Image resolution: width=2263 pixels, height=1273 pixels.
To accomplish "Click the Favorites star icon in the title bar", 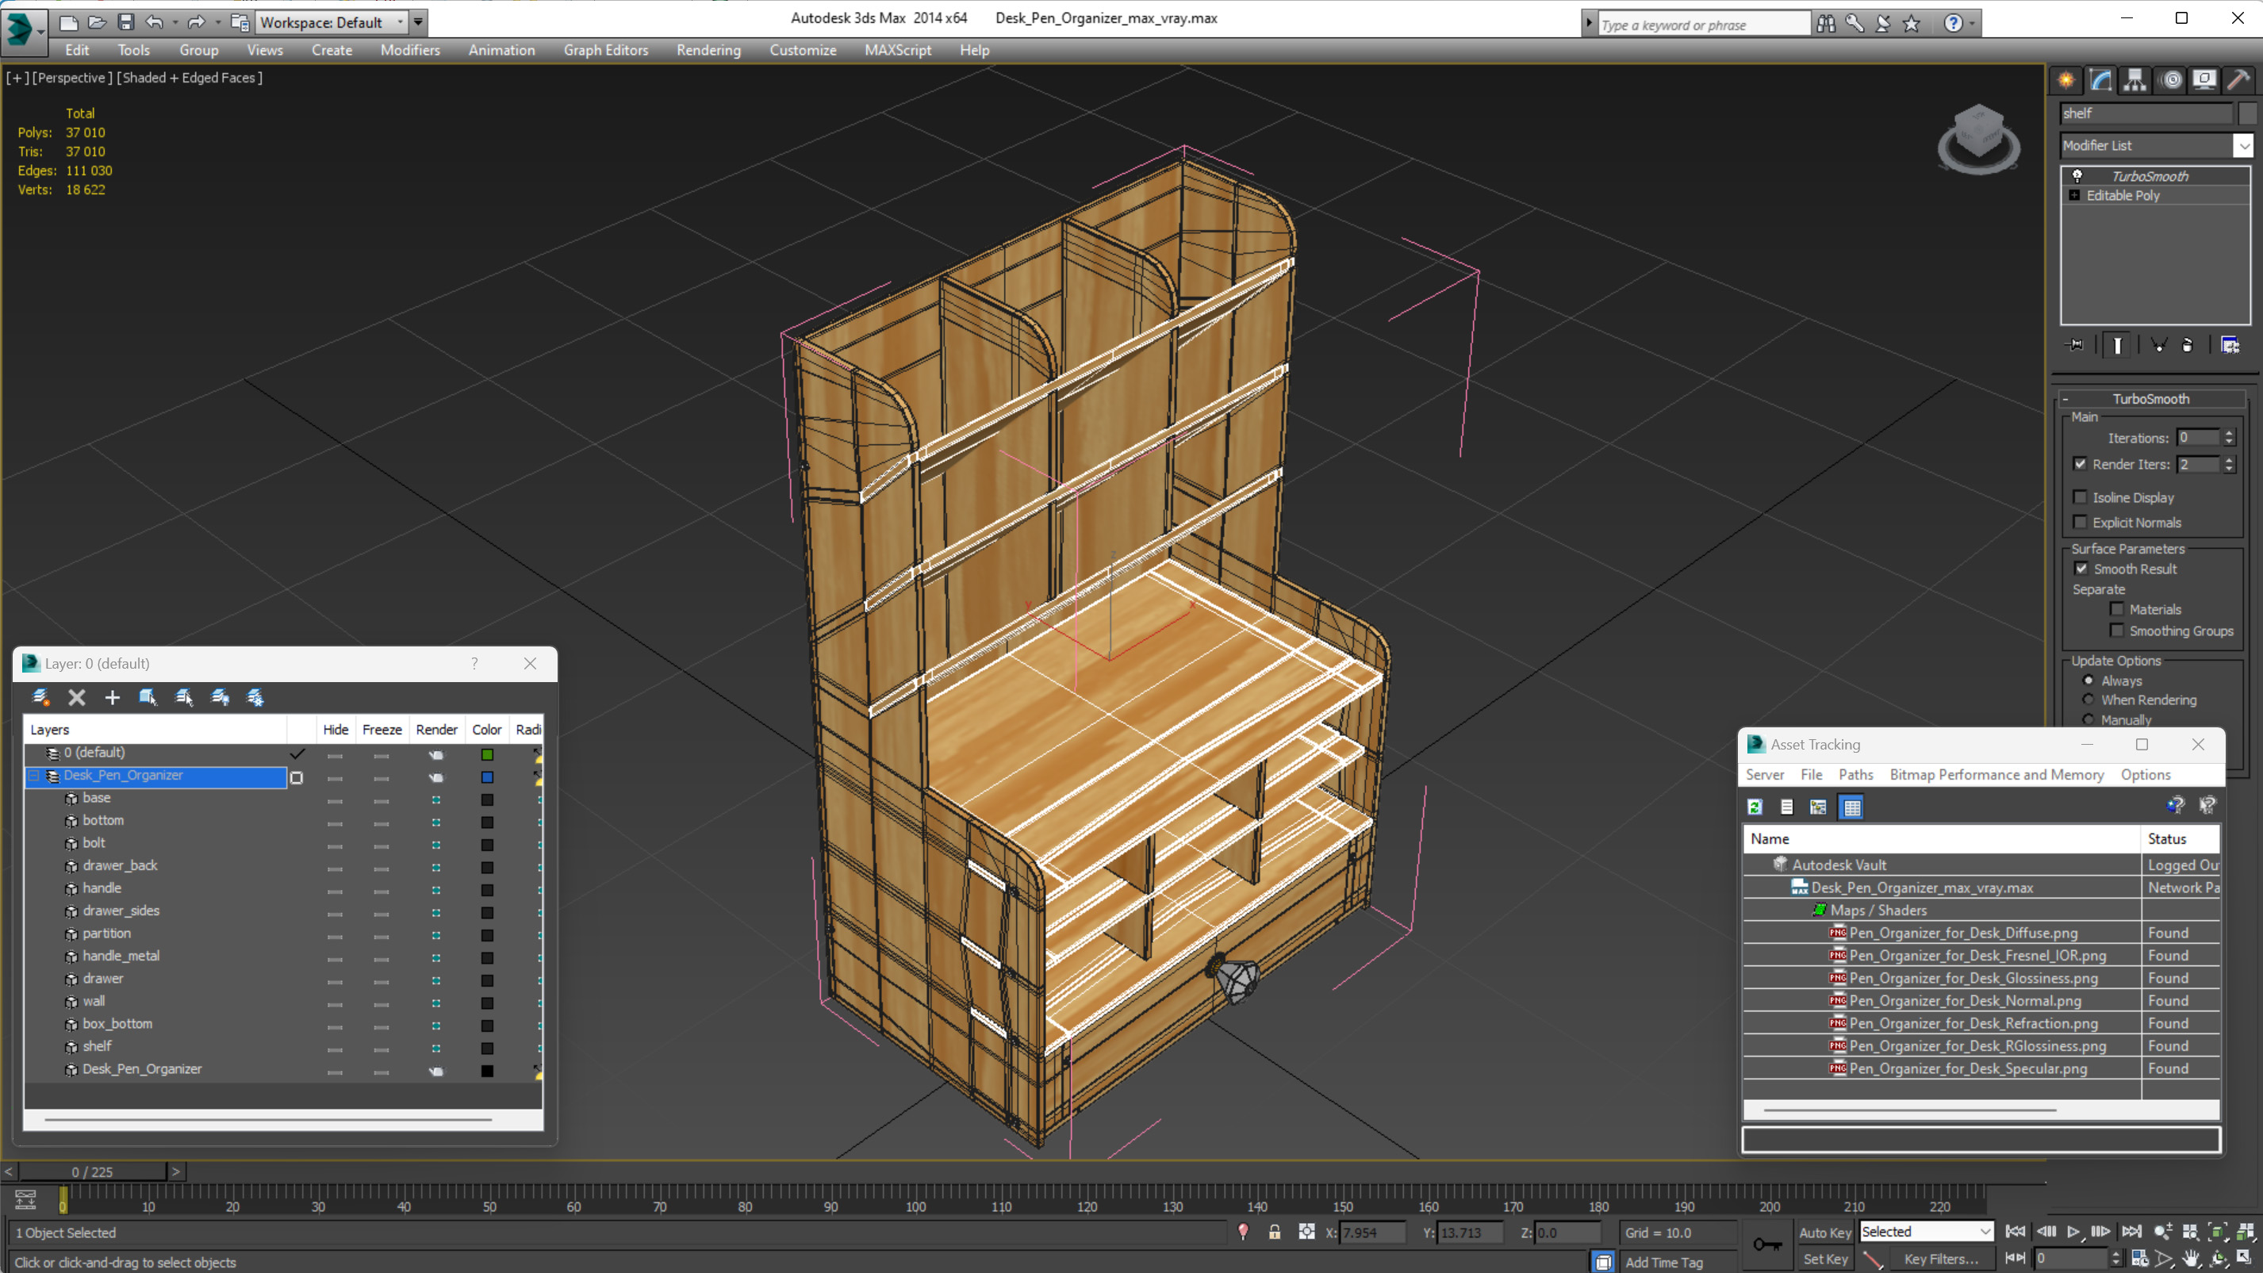I will coord(1912,24).
